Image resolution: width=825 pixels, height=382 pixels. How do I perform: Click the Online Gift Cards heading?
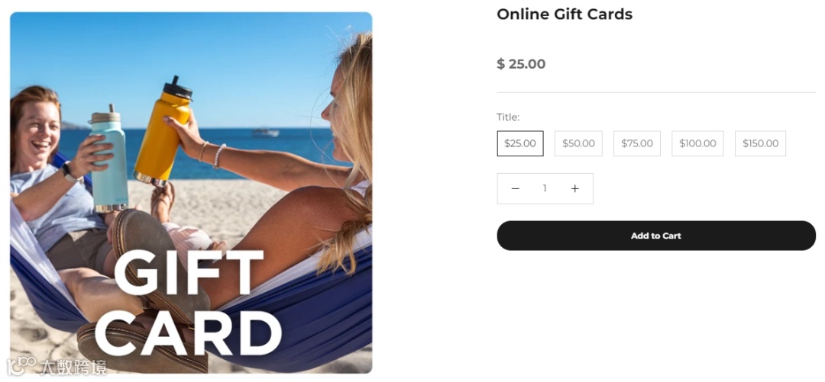click(565, 14)
